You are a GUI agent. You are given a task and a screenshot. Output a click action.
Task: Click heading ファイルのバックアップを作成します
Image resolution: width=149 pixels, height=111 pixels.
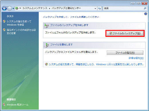(69, 25)
